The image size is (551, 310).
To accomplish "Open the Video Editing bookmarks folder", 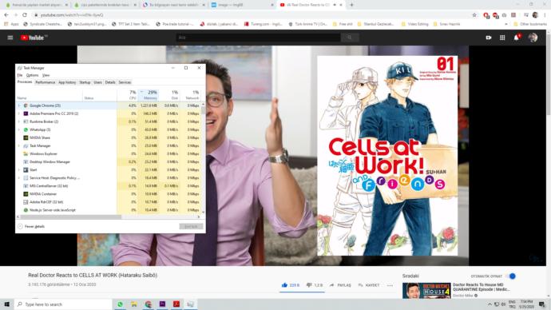I will click(416, 24).
